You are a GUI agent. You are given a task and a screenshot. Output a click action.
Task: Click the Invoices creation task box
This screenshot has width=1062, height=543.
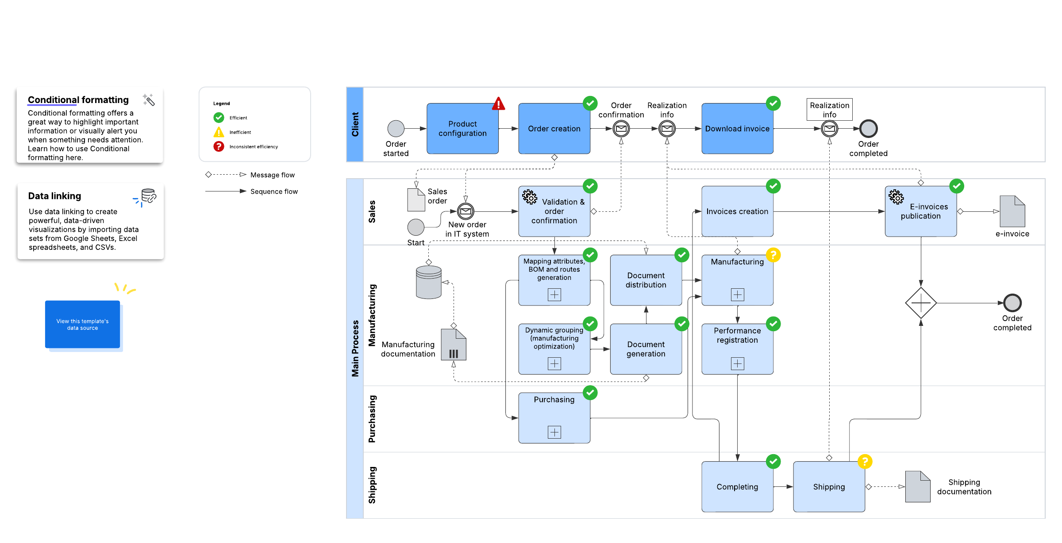(737, 211)
